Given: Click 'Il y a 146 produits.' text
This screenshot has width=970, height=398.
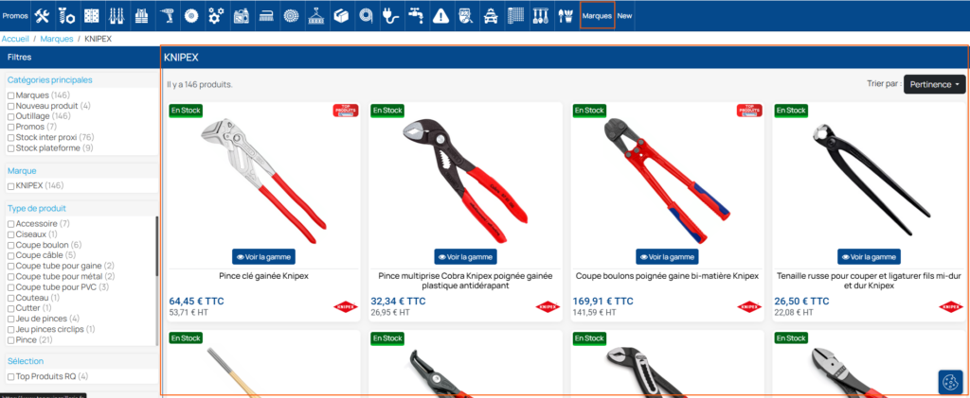Looking at the screenshot, I should (x=200, y=84).
